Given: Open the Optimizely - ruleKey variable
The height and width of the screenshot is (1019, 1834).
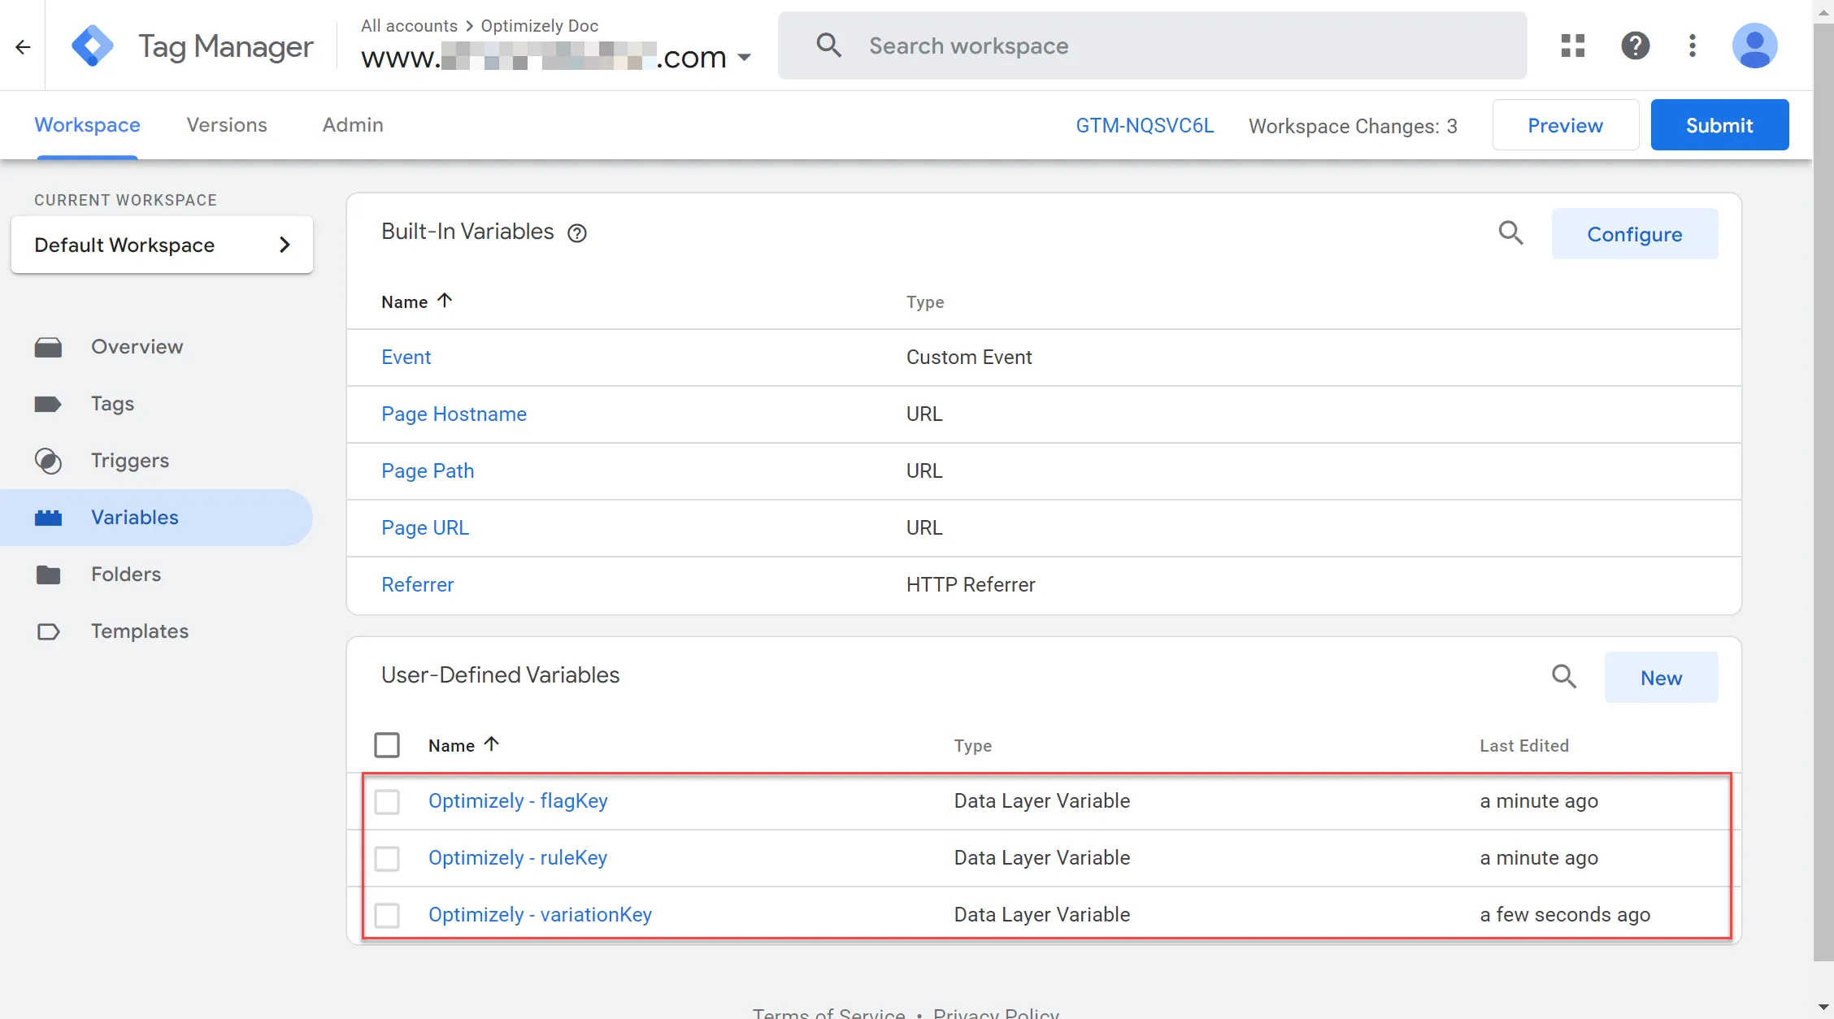Looking at the screenshot, I should pyautogui.click(x=518, y=858).
